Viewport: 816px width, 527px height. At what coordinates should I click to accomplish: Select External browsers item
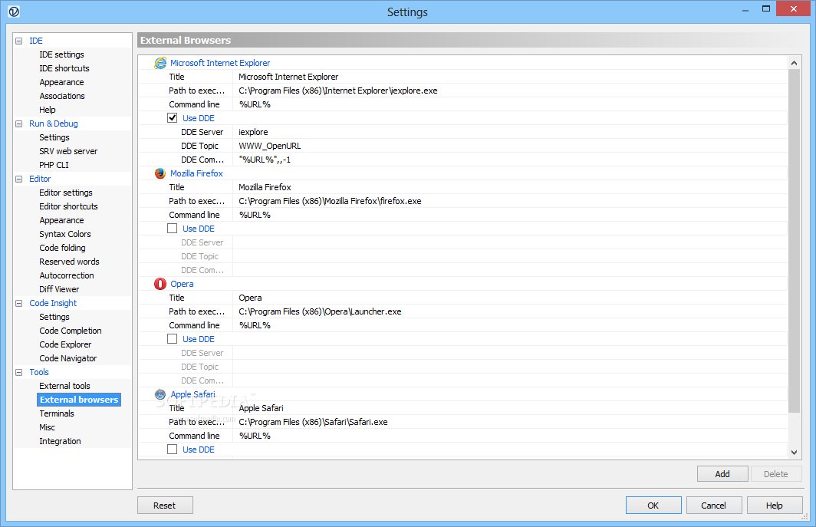[79, 400]
